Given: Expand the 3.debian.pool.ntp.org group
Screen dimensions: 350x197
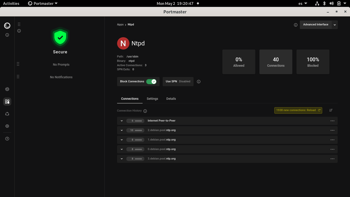Looking at the screenshot, I should point(122,159).
